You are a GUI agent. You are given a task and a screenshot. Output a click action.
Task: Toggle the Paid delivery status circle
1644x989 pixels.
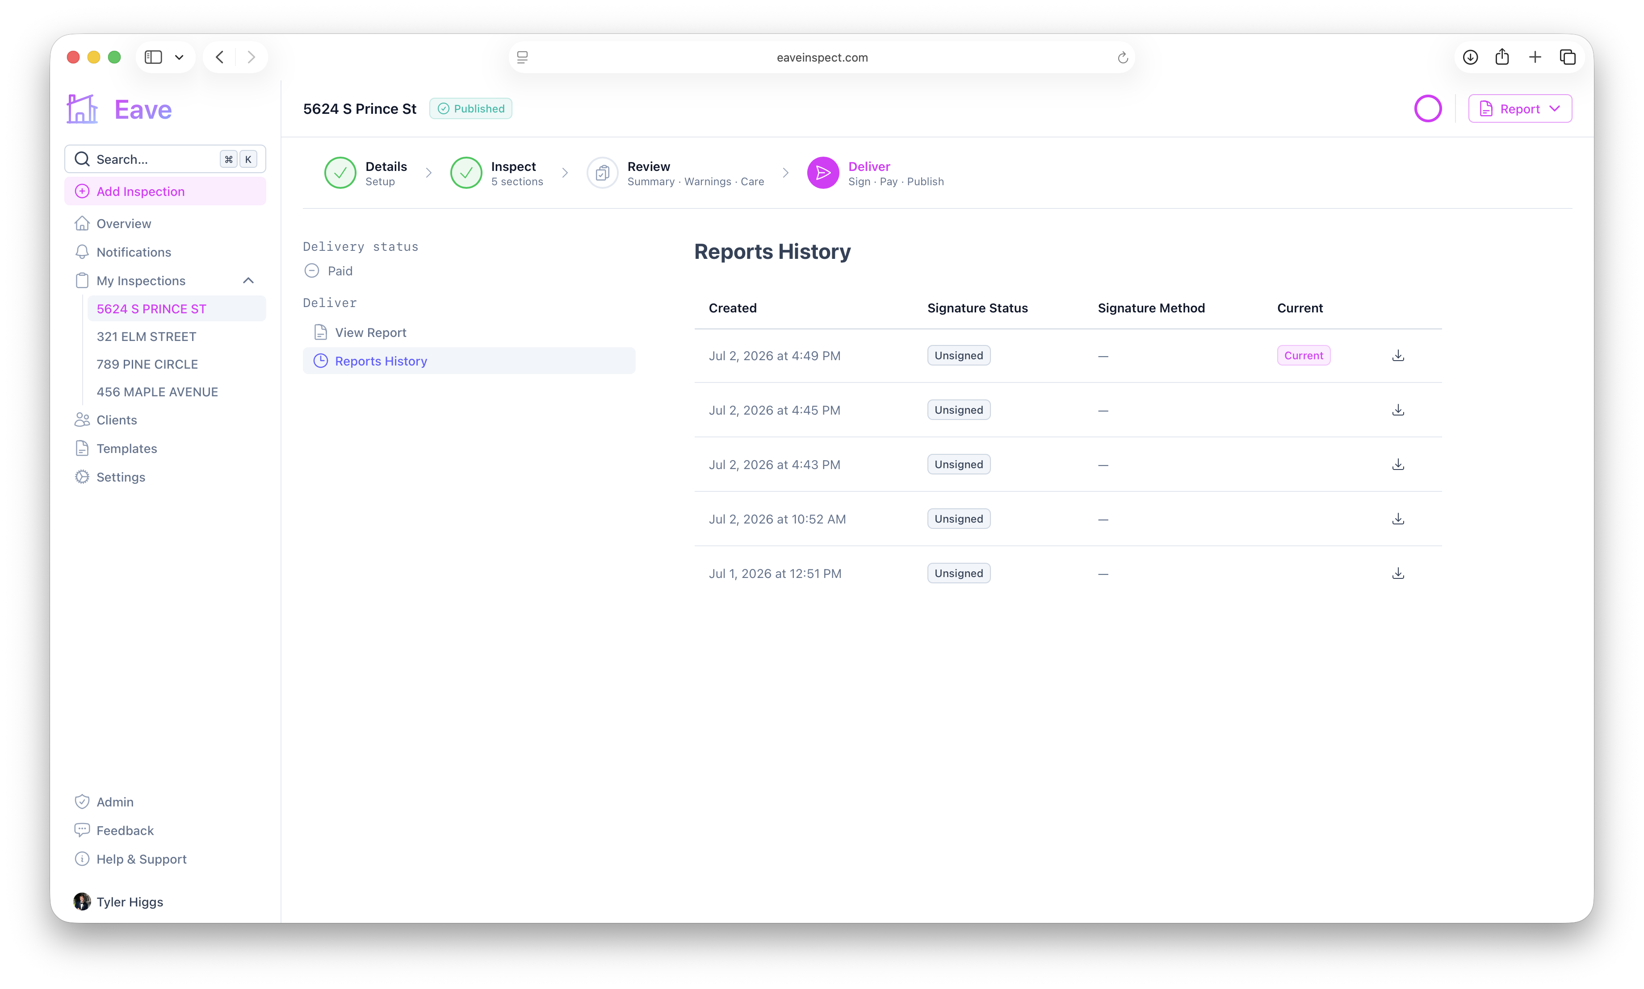pos(311,270)
